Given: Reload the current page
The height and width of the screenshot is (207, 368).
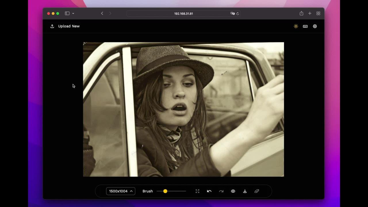Looking at the screenshot, I should 237,14.
